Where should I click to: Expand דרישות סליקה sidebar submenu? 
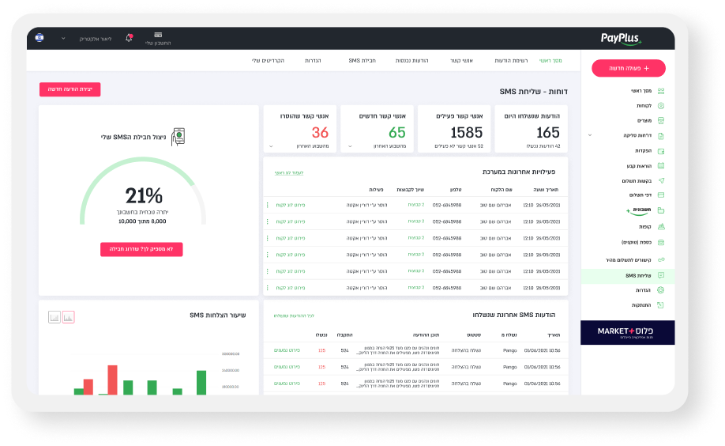coord(589,135)
